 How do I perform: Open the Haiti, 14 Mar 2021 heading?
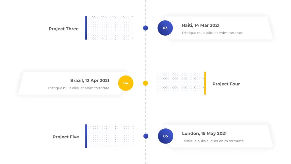(200, 25)
